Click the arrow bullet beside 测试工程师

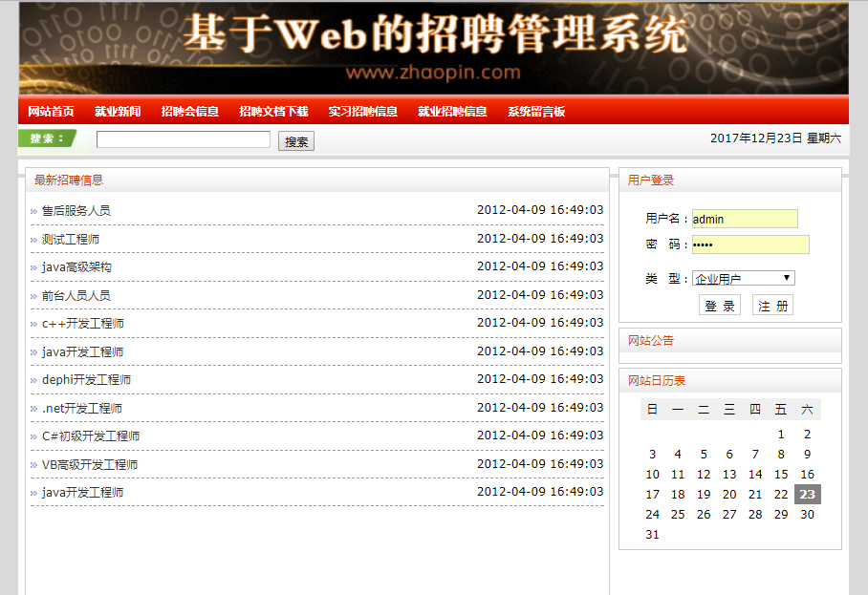tap(33, 240)
